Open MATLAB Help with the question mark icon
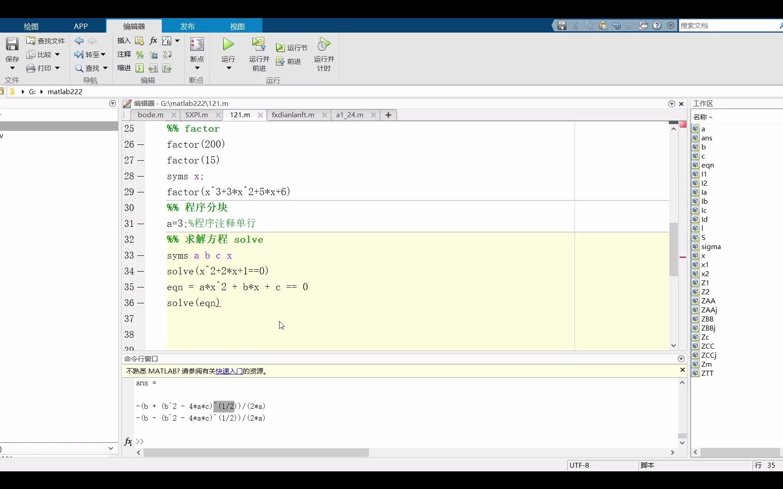 (x=657, y=26)
